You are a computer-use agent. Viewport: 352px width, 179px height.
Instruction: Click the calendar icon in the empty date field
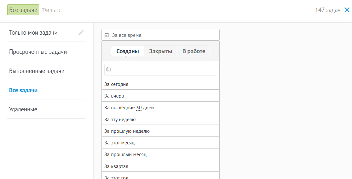coord(109,70)
